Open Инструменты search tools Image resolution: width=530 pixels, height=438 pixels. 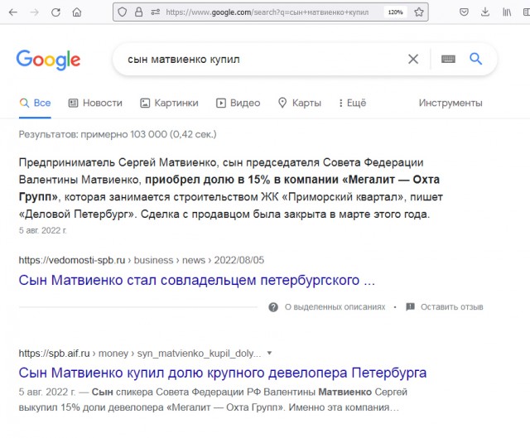click(x=450, y=103)
